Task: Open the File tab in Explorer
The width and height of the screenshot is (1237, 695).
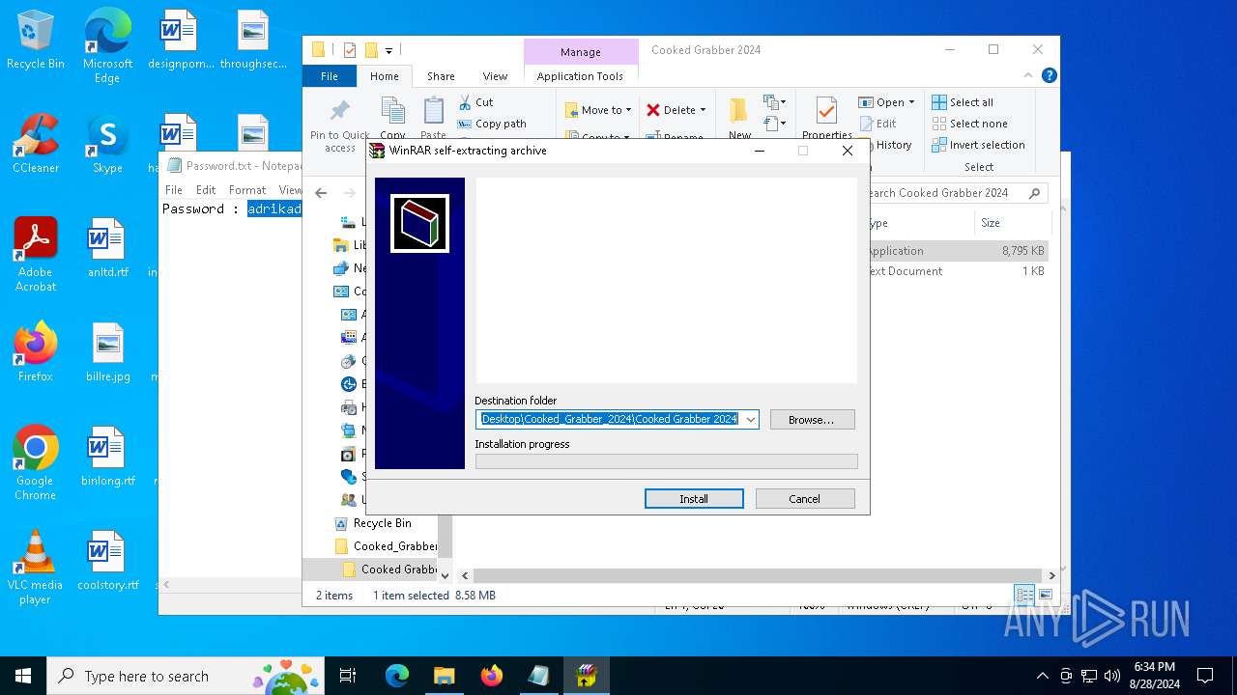Action: [330, 76]
